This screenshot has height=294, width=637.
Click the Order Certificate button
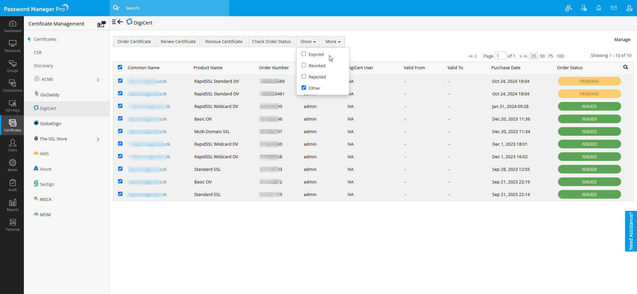tap(134, 42)
